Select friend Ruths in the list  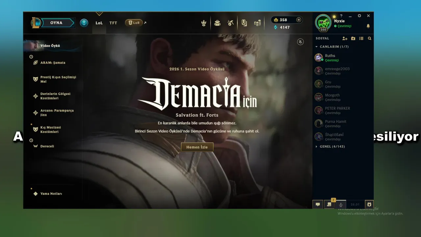(x=343, y=58)
